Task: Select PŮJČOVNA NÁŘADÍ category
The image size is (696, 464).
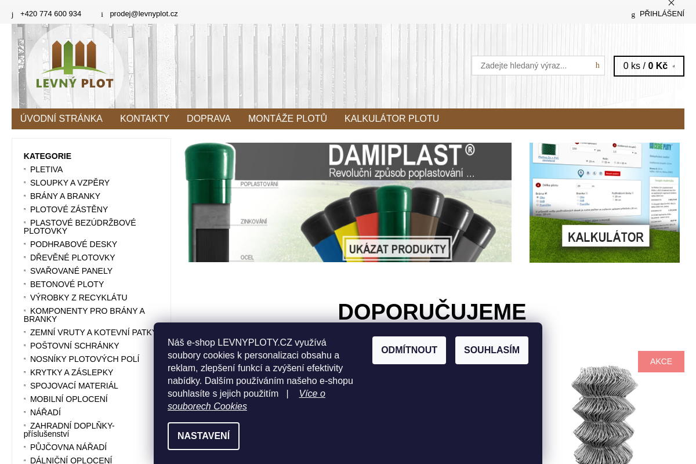Action: pos(68,447)
